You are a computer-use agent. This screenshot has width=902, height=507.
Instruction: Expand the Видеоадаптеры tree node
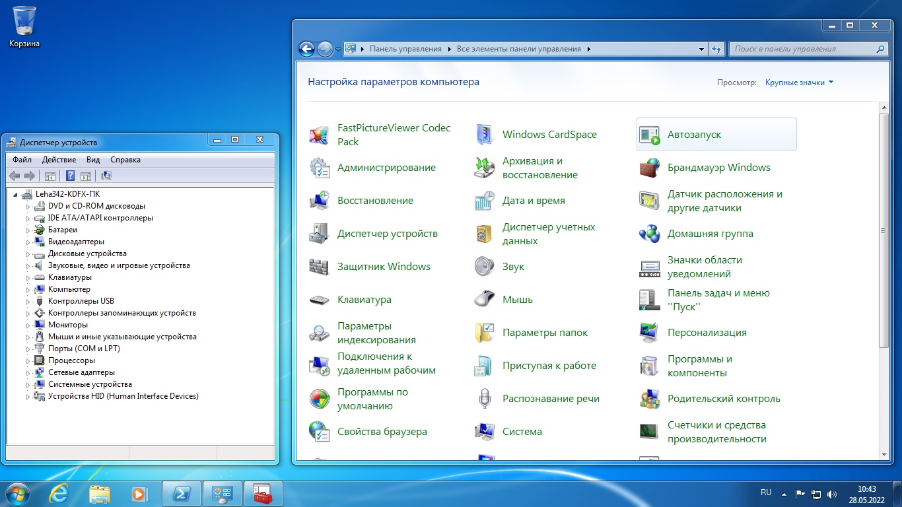click(x=28, y=242)
